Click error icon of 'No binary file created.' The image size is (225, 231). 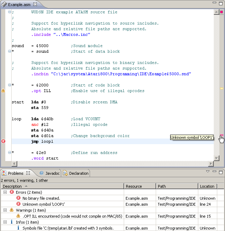click(x=18, y=198)
